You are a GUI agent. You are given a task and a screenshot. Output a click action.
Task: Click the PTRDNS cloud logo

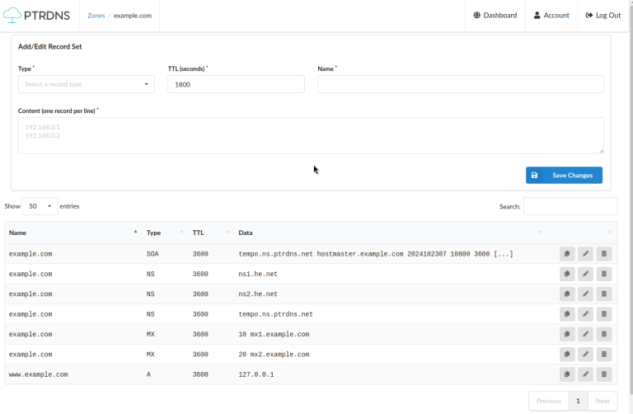click(36, 16)
